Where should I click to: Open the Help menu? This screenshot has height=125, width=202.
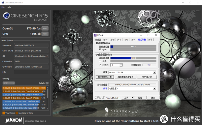click(9, 7)
